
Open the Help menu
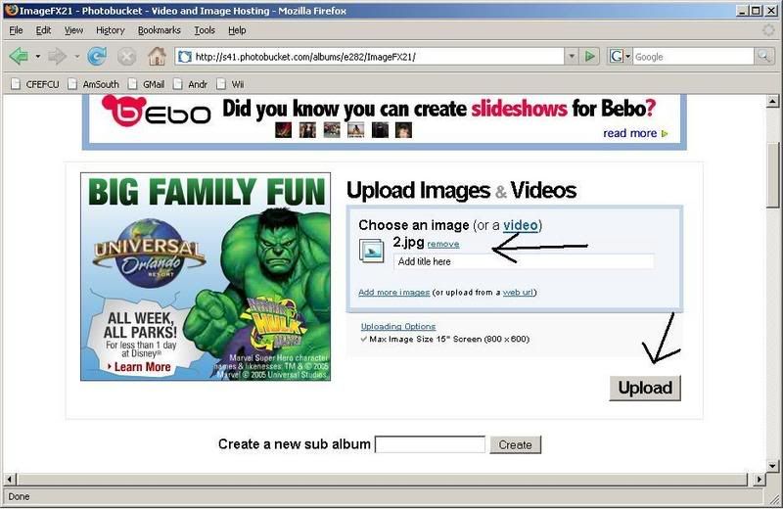click(x=237, y=30)
